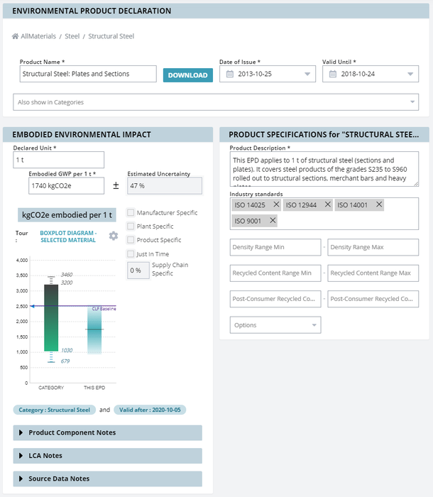Click the 3200 chart value label
This screenshot has width=433, height=497.
(x=67, y=283)
